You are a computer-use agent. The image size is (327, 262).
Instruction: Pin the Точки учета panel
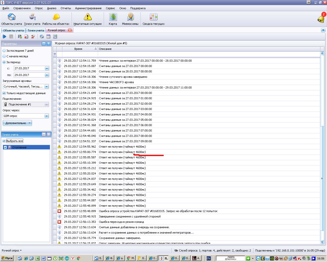tap(49, 134)
